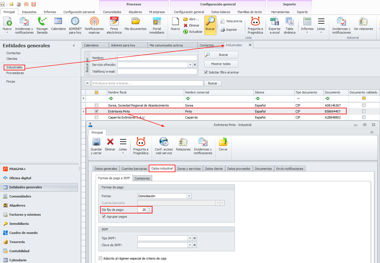This screenshot has width=380, height=263.
Task: Collapse the Industrial window ribbon
Action: point(372,132)
